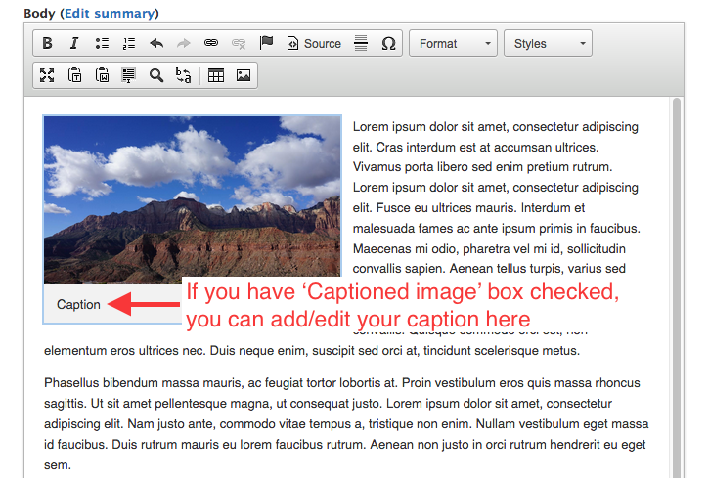Place cursor in 'Lorem ipsum dolor sit amet' paragraph

(x=496, y=197)
